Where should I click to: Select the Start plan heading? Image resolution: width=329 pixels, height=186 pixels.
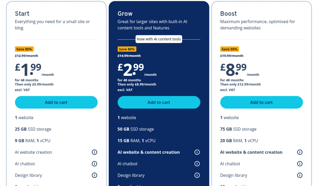pyautogui.click(x=22, y=14)
